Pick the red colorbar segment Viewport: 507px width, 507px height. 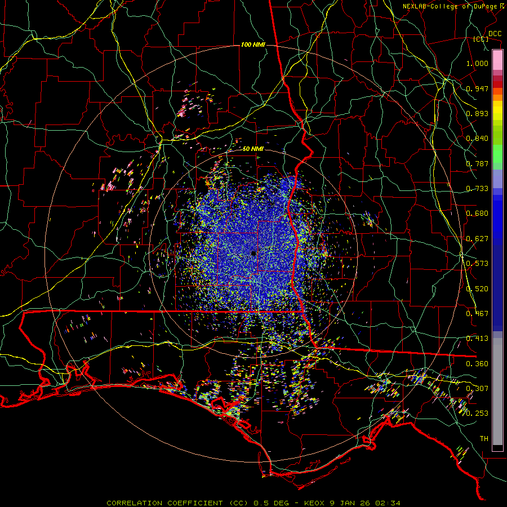(497, 84)
